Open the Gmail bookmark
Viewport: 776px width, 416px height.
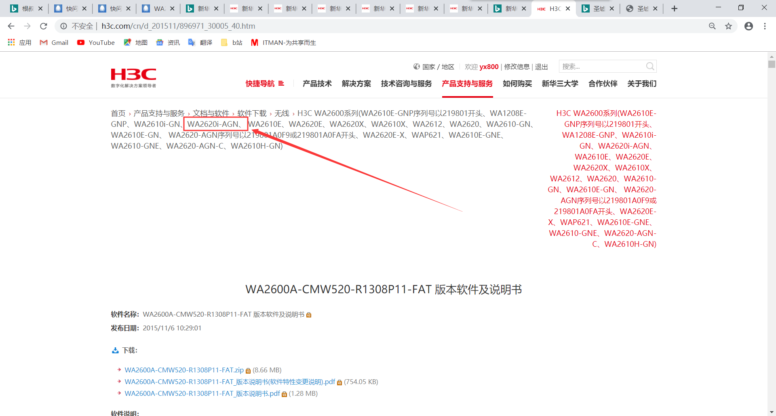pos(54,42)
